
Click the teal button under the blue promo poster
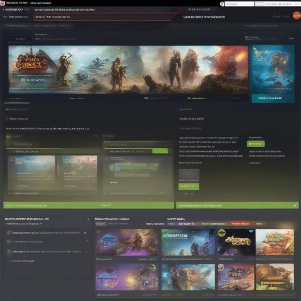point(273,98)
